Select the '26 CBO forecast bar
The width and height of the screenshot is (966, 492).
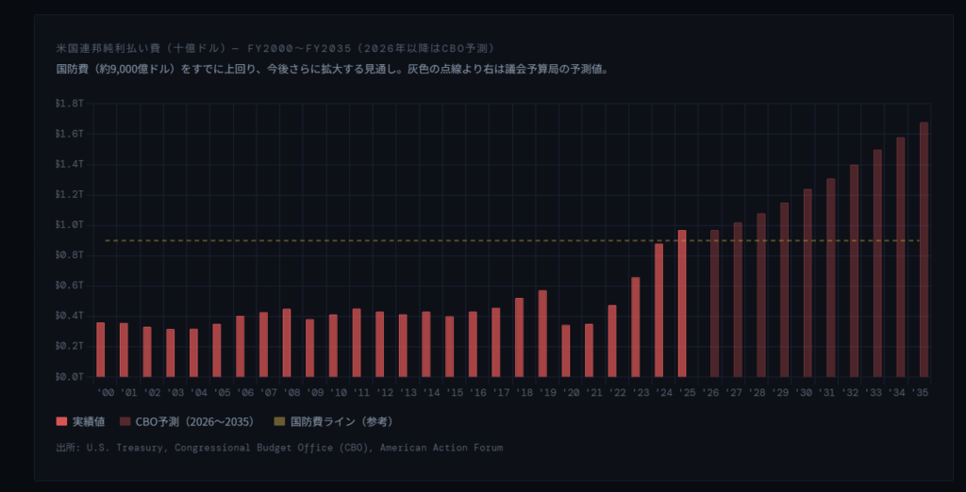pos(714,303)
